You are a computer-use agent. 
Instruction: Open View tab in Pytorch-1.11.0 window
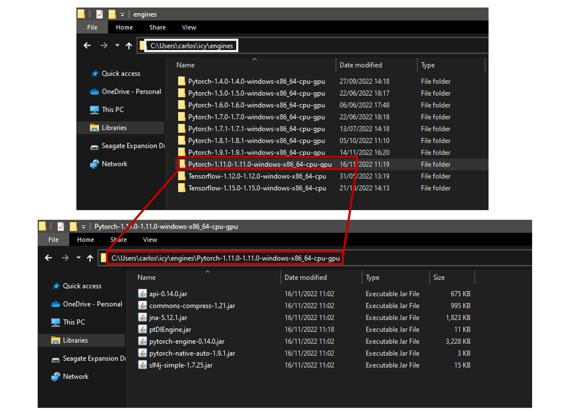pyautogui.click(x=150, y=240)
